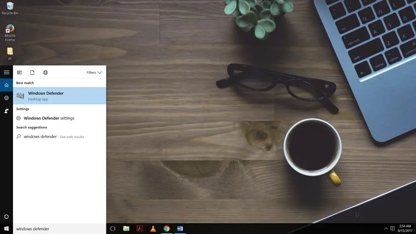Screen dimensions: 416x234
Task: Open Adobe Acrobat from the taskbar
Action: (140, 229)
